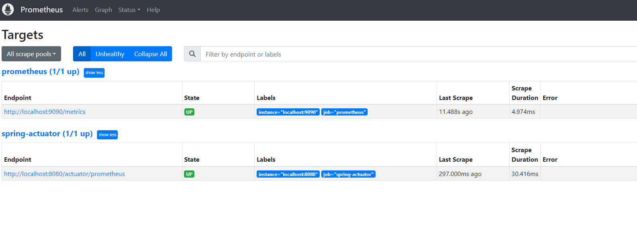The image size is (637, 225).
Task: Click the Prometheus flame logo icon
Action: point(8,10)
